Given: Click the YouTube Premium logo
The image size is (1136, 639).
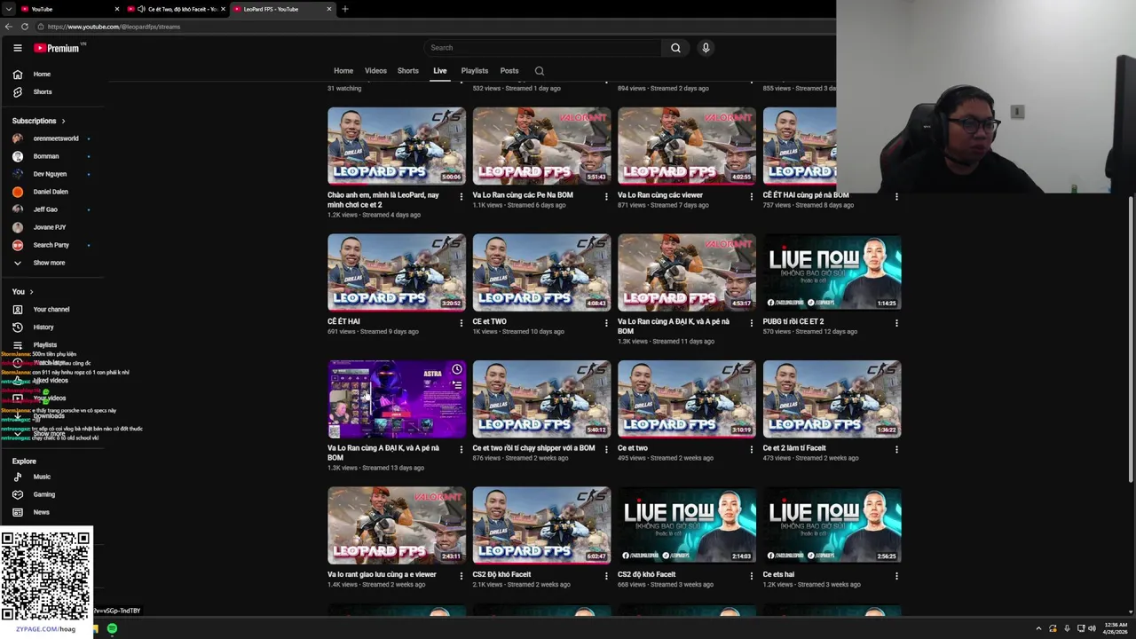Looking at the screenshot, I should [x=58, y=48].
